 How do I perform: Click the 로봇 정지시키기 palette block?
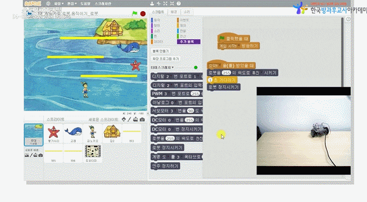[x=167, y=148]
